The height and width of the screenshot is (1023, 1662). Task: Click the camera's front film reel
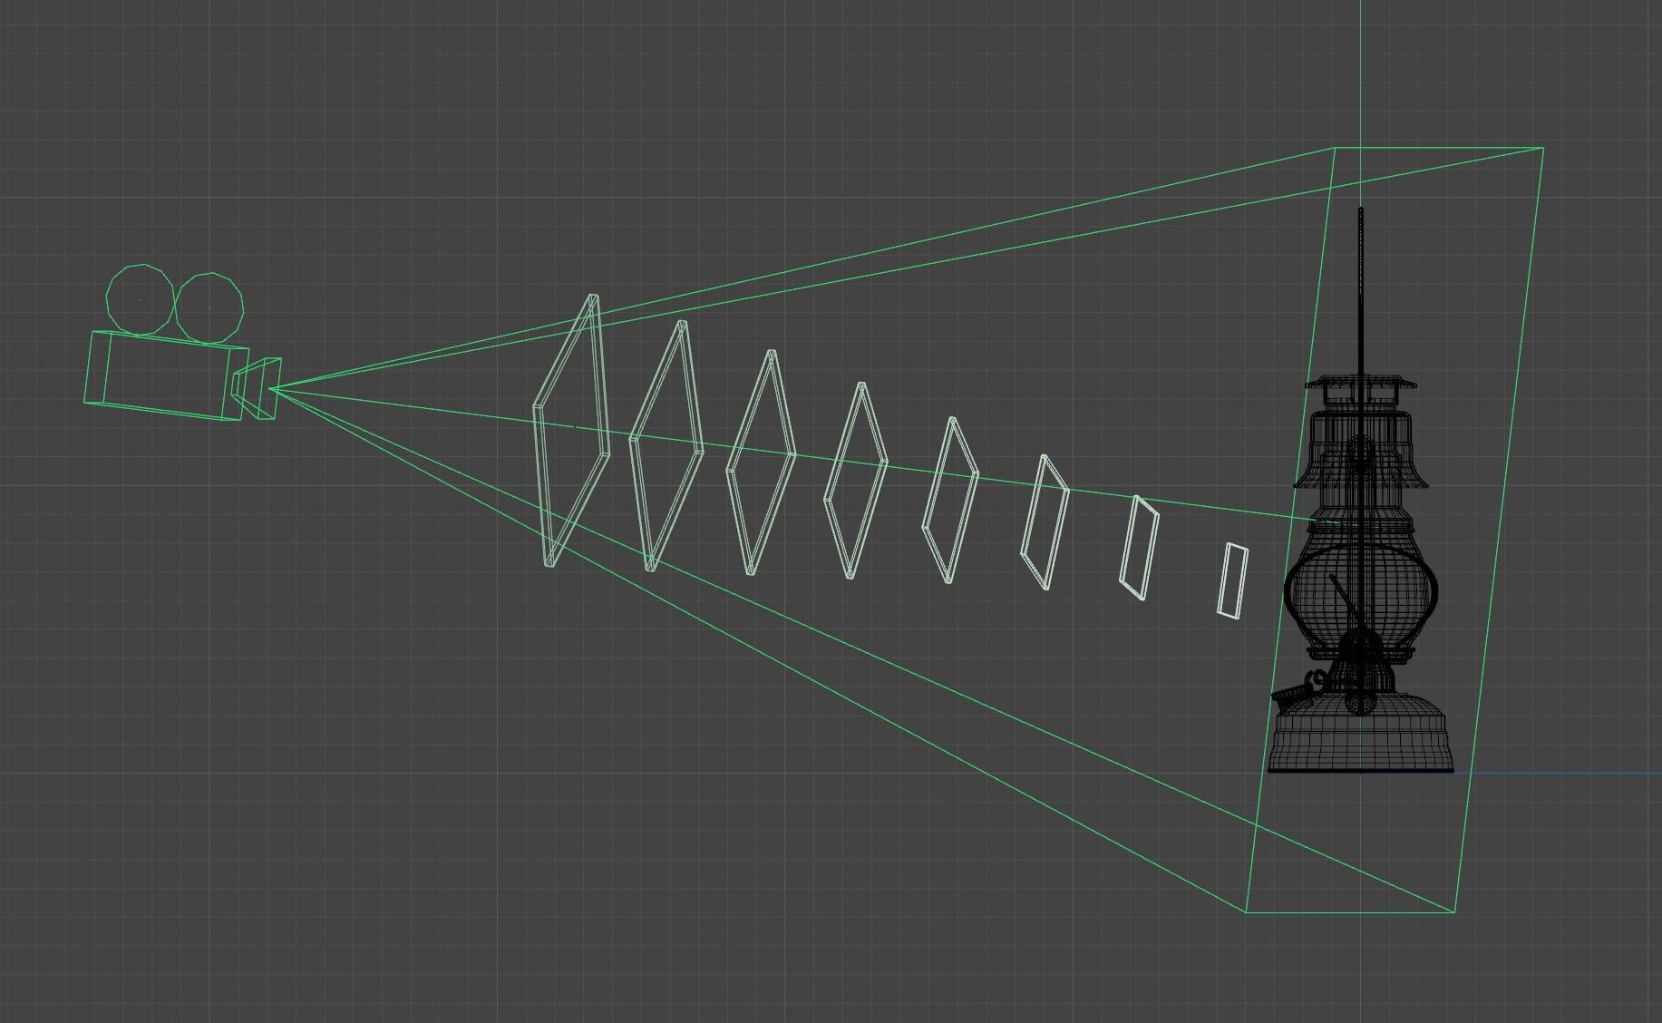tap(210, 308)
